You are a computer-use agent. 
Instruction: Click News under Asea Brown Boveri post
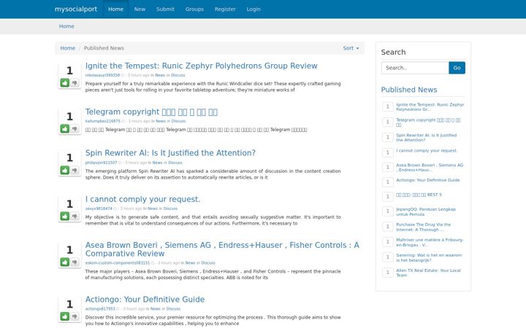(190, 263)
